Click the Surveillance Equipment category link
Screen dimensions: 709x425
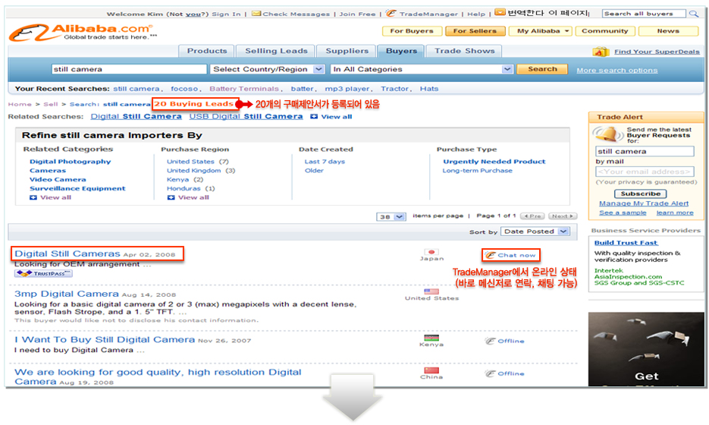(x=77, y=188)
